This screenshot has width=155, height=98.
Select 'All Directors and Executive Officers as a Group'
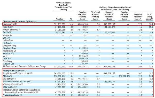coord(24,66)
